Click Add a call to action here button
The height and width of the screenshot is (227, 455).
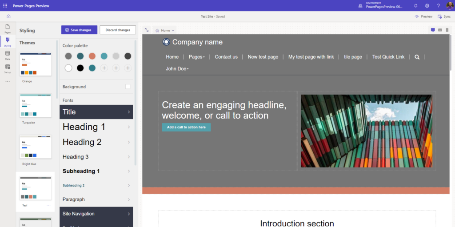point(186,127)
